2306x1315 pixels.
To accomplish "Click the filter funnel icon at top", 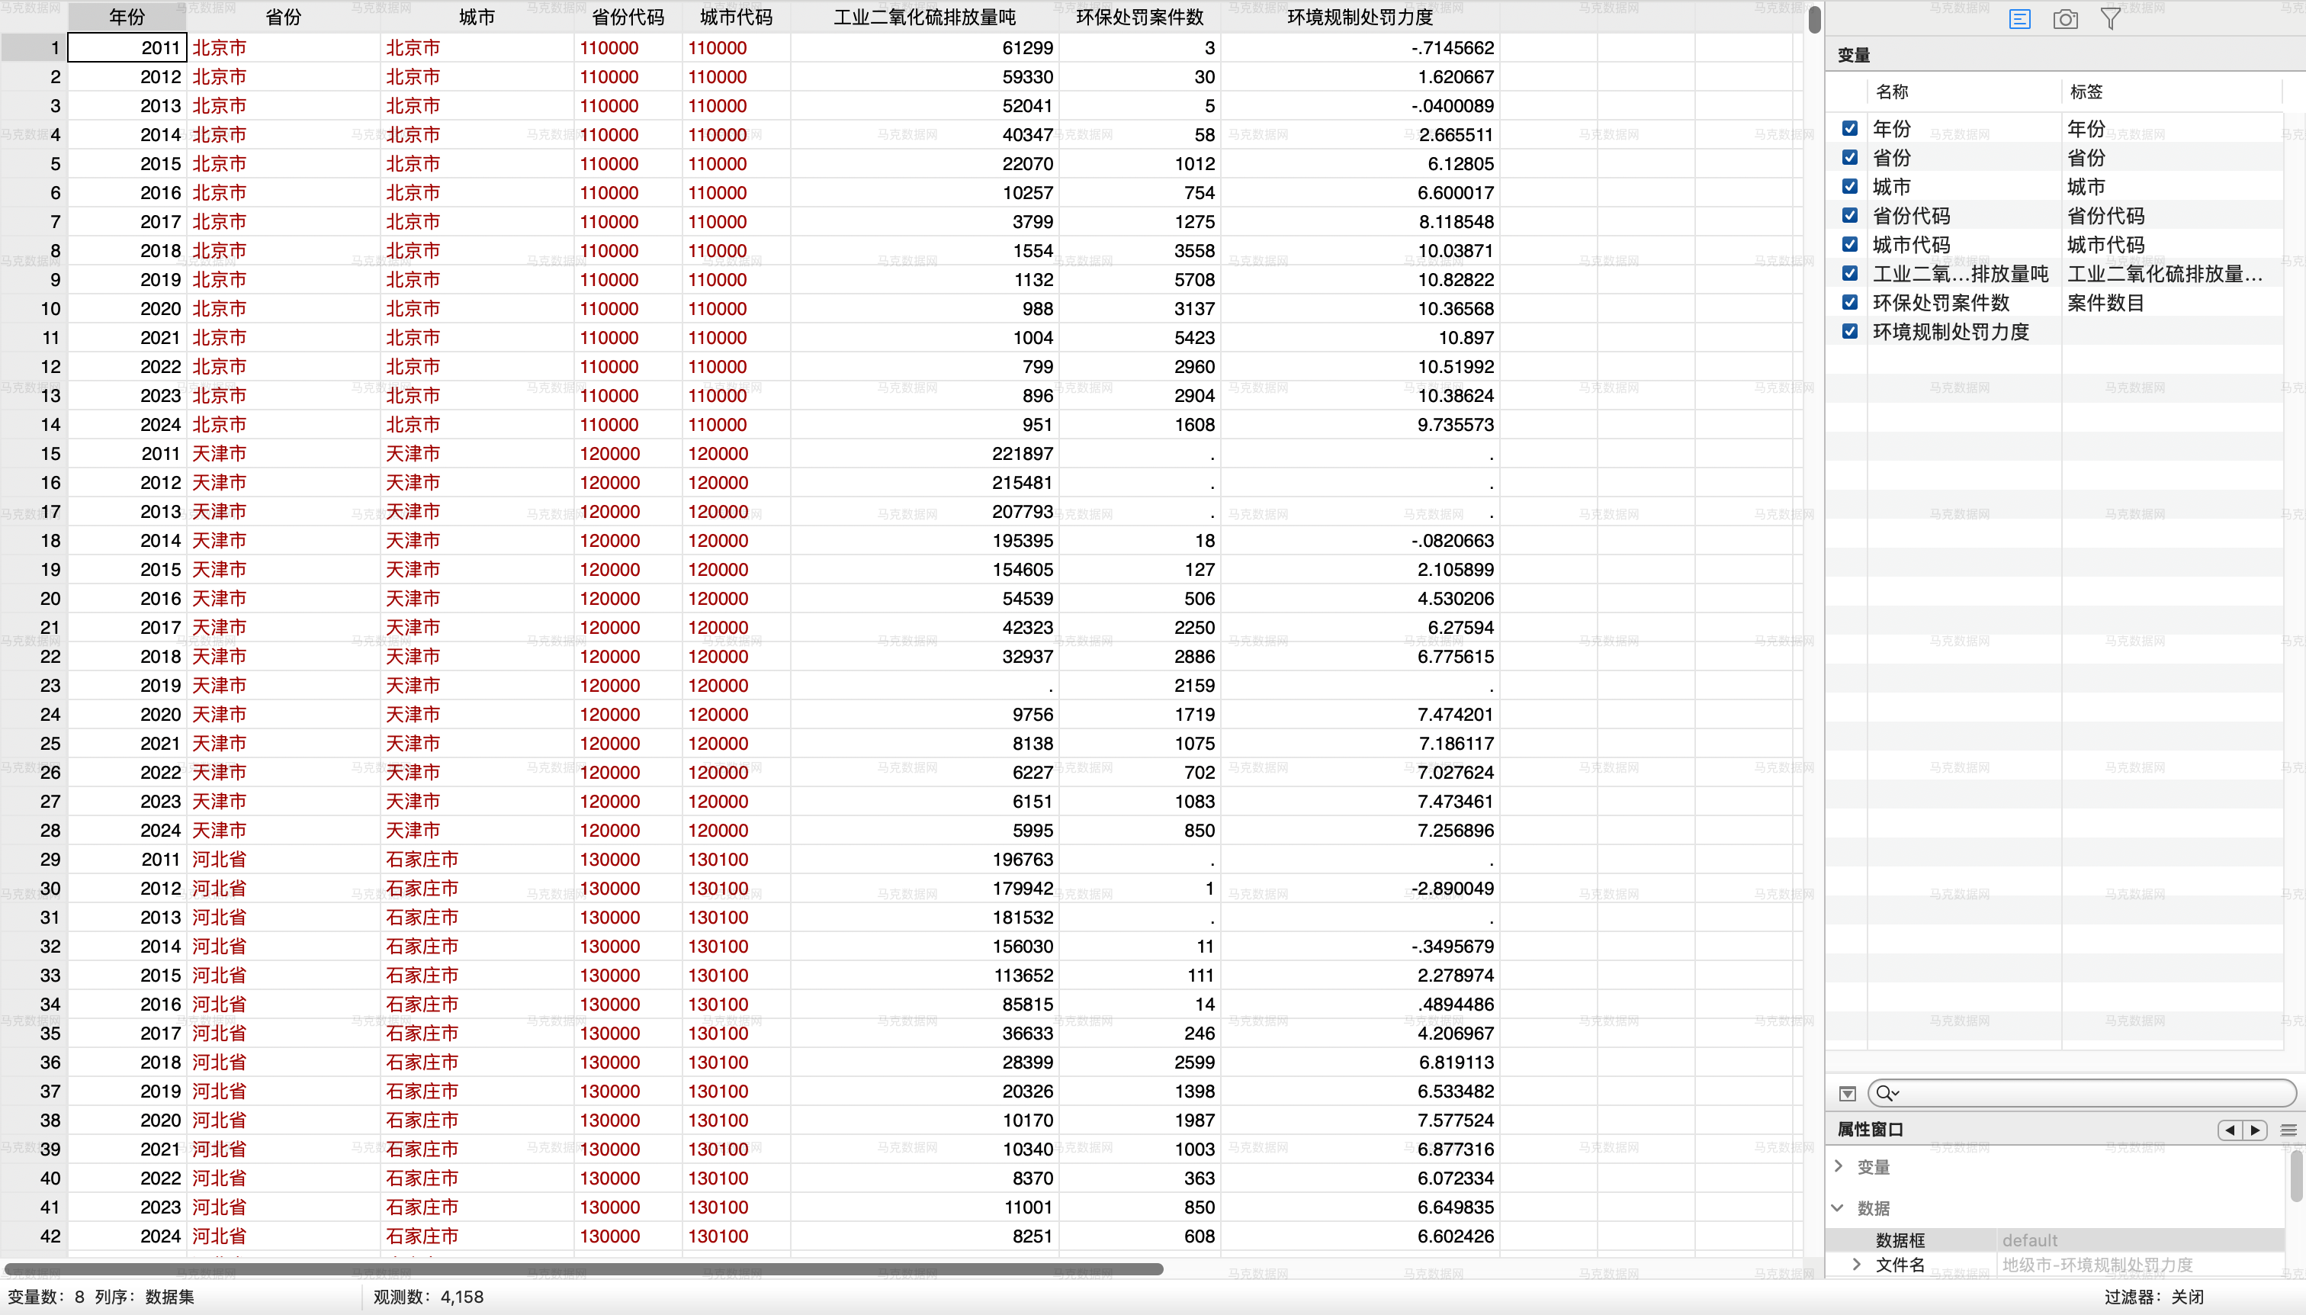I will (x=2110, y=19).
